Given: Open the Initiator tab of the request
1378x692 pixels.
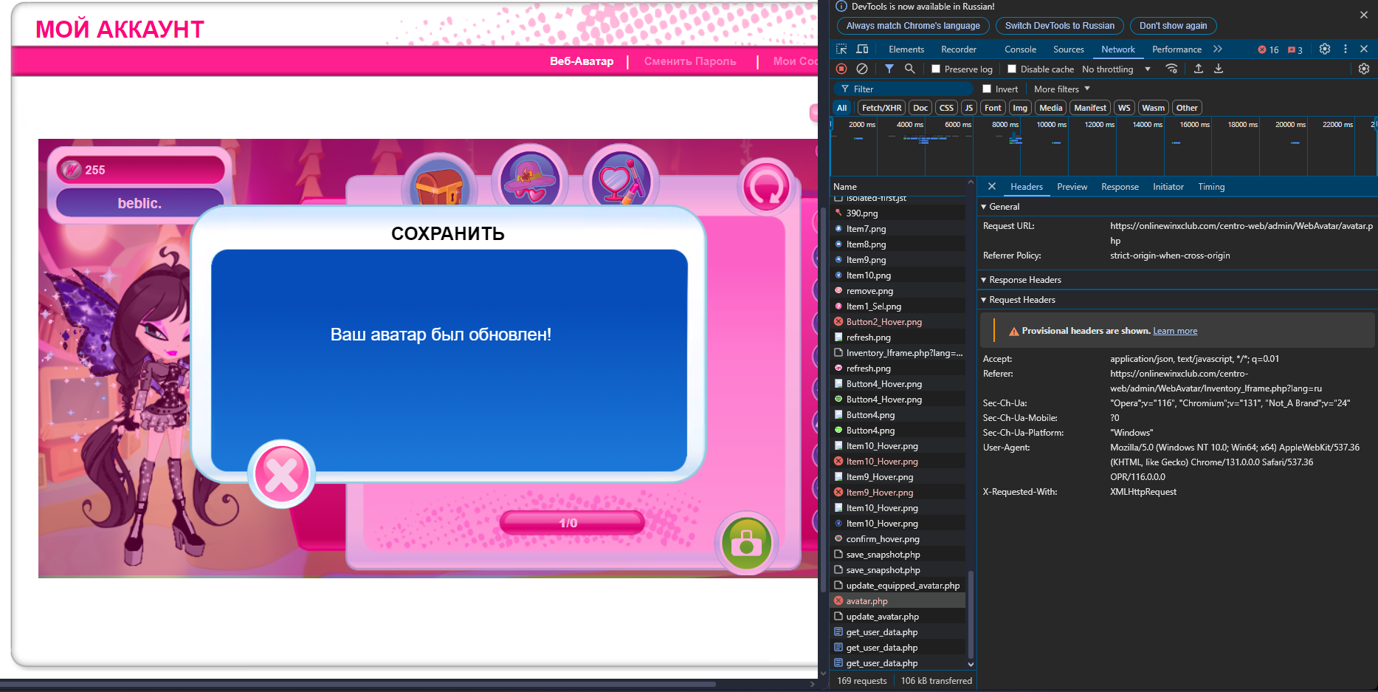Looking at the screenshot, I should 1168,187.
